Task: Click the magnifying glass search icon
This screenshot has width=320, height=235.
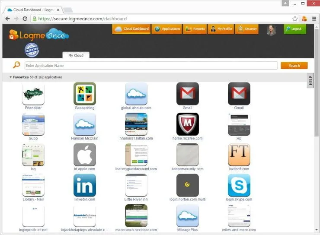Action: point(17,65)
